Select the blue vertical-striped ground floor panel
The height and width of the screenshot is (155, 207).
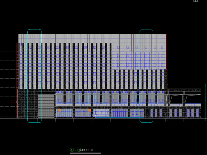click(119, 113)
